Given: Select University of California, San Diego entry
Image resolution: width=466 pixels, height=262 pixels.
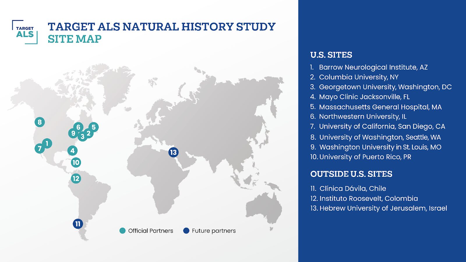Looking at the screenshot, I should (378, 127).
